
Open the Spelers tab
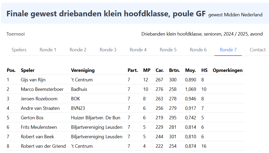19,50
